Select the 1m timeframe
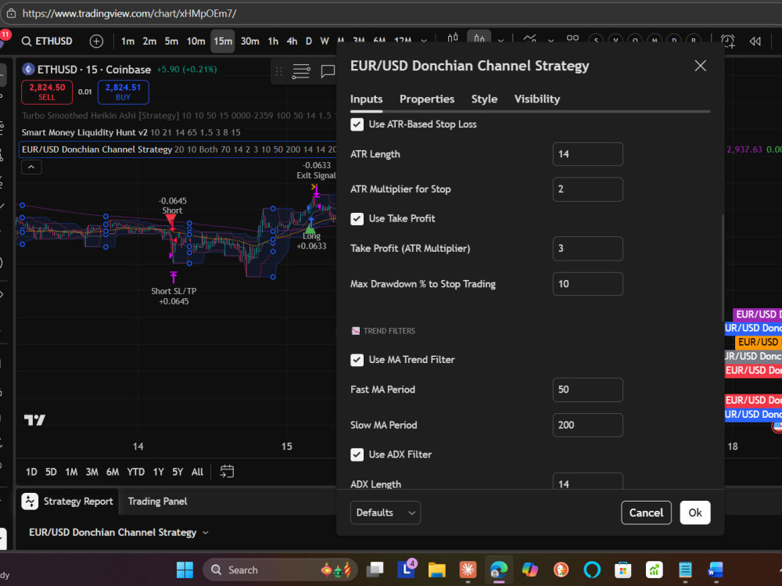 coord(127,41)
